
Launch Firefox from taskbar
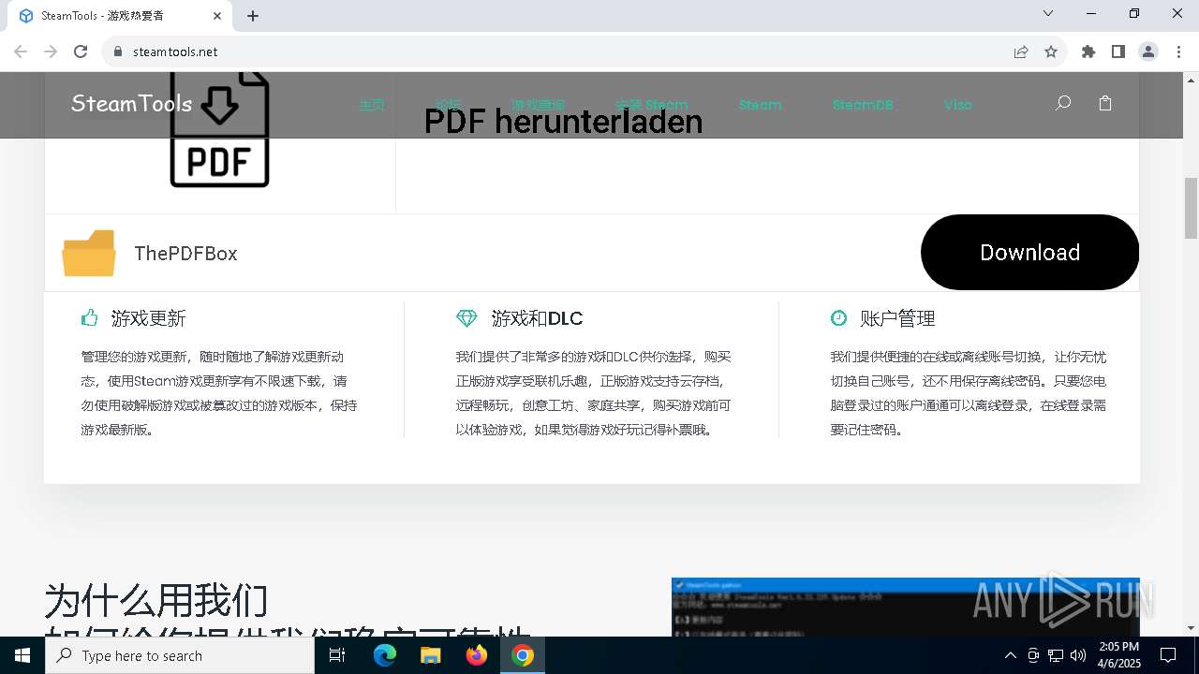click(x=476, y=655)
